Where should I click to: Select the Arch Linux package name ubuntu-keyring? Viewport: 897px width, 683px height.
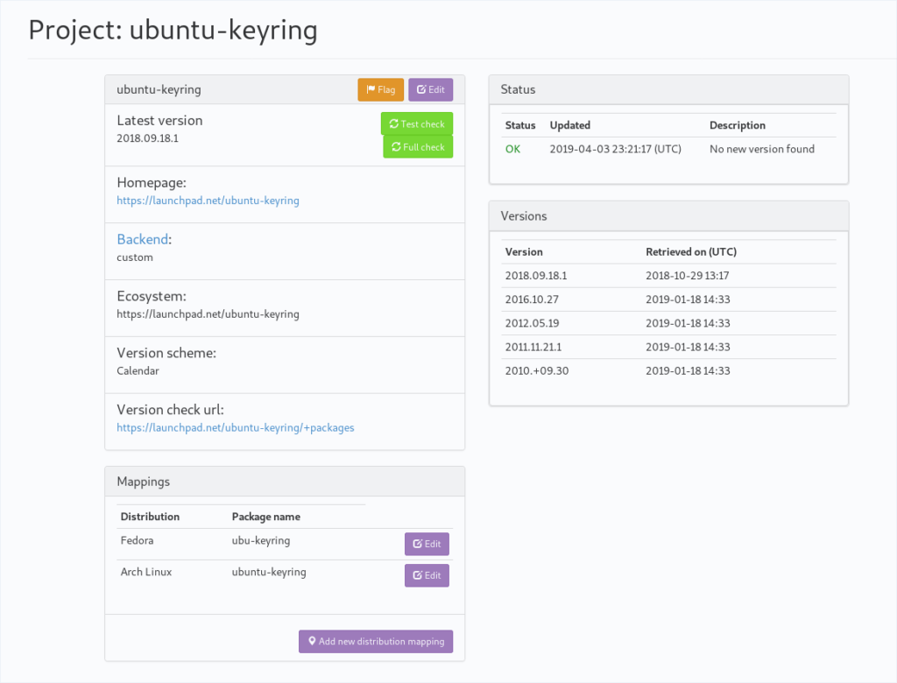click(269, 572)
